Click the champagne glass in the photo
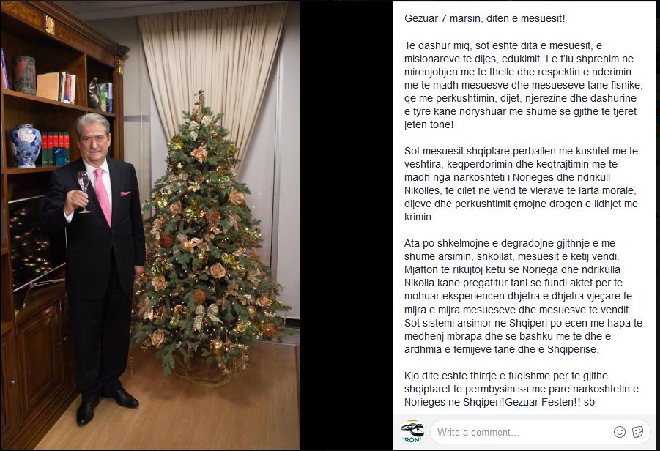 84,191
